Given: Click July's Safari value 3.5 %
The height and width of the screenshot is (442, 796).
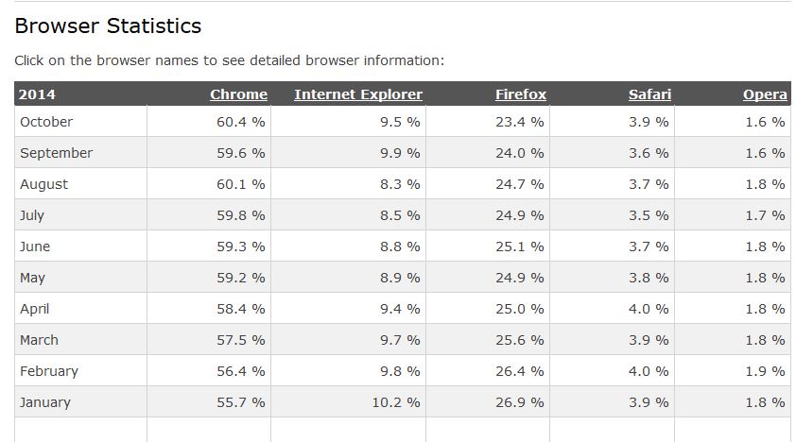Looking at the screenshot, I should (649, 215).
